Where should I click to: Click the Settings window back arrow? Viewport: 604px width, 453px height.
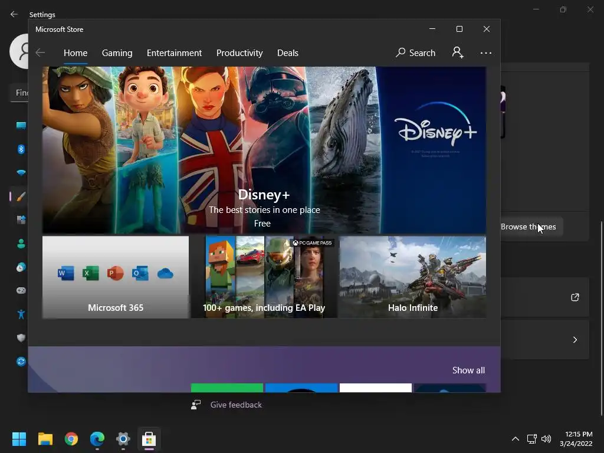(14, 14)
